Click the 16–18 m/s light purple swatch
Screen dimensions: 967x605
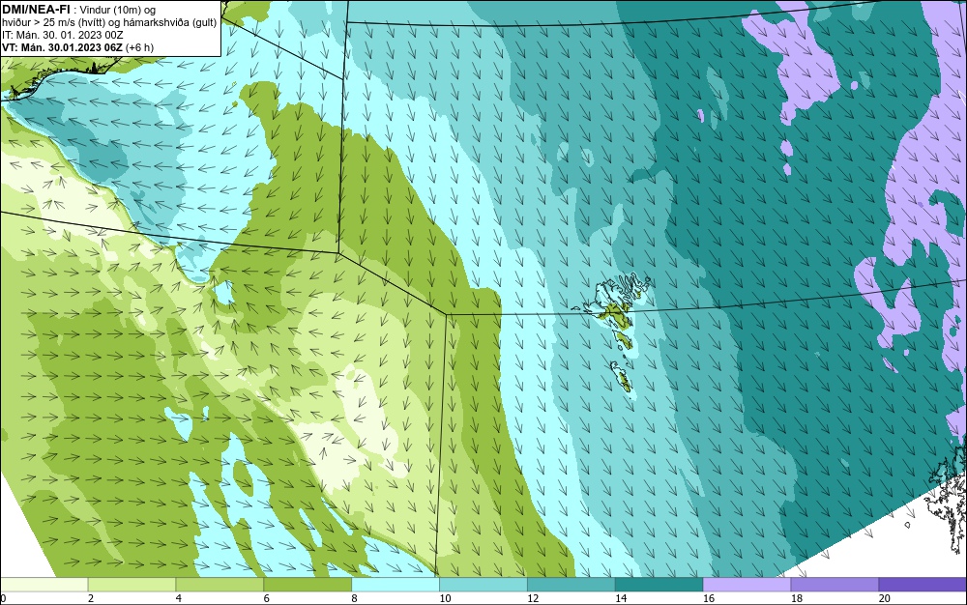pos(747,584)
